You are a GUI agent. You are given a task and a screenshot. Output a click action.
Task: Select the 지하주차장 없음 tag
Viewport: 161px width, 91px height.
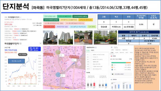click(62, 27)
